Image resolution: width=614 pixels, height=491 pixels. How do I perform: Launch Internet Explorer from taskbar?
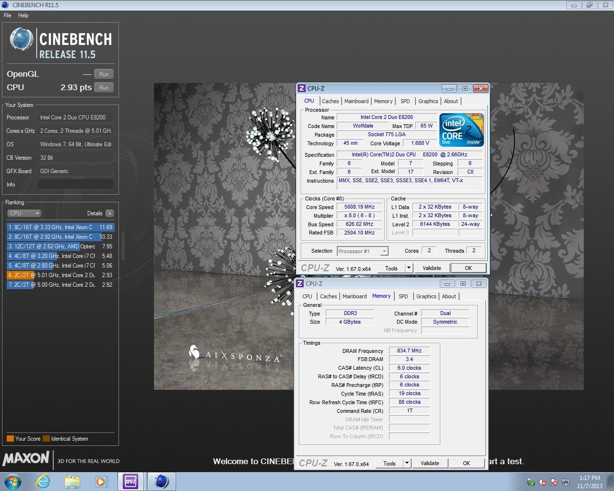tap(43, 481)
